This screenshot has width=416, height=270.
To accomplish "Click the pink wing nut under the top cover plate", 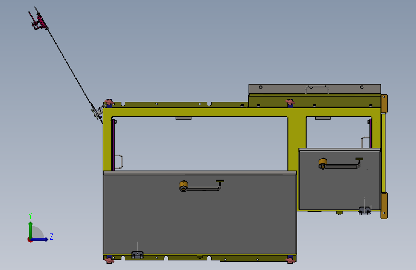I will [x=290, y=102].
